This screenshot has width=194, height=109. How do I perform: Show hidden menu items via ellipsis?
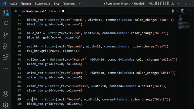click(81, 3)
